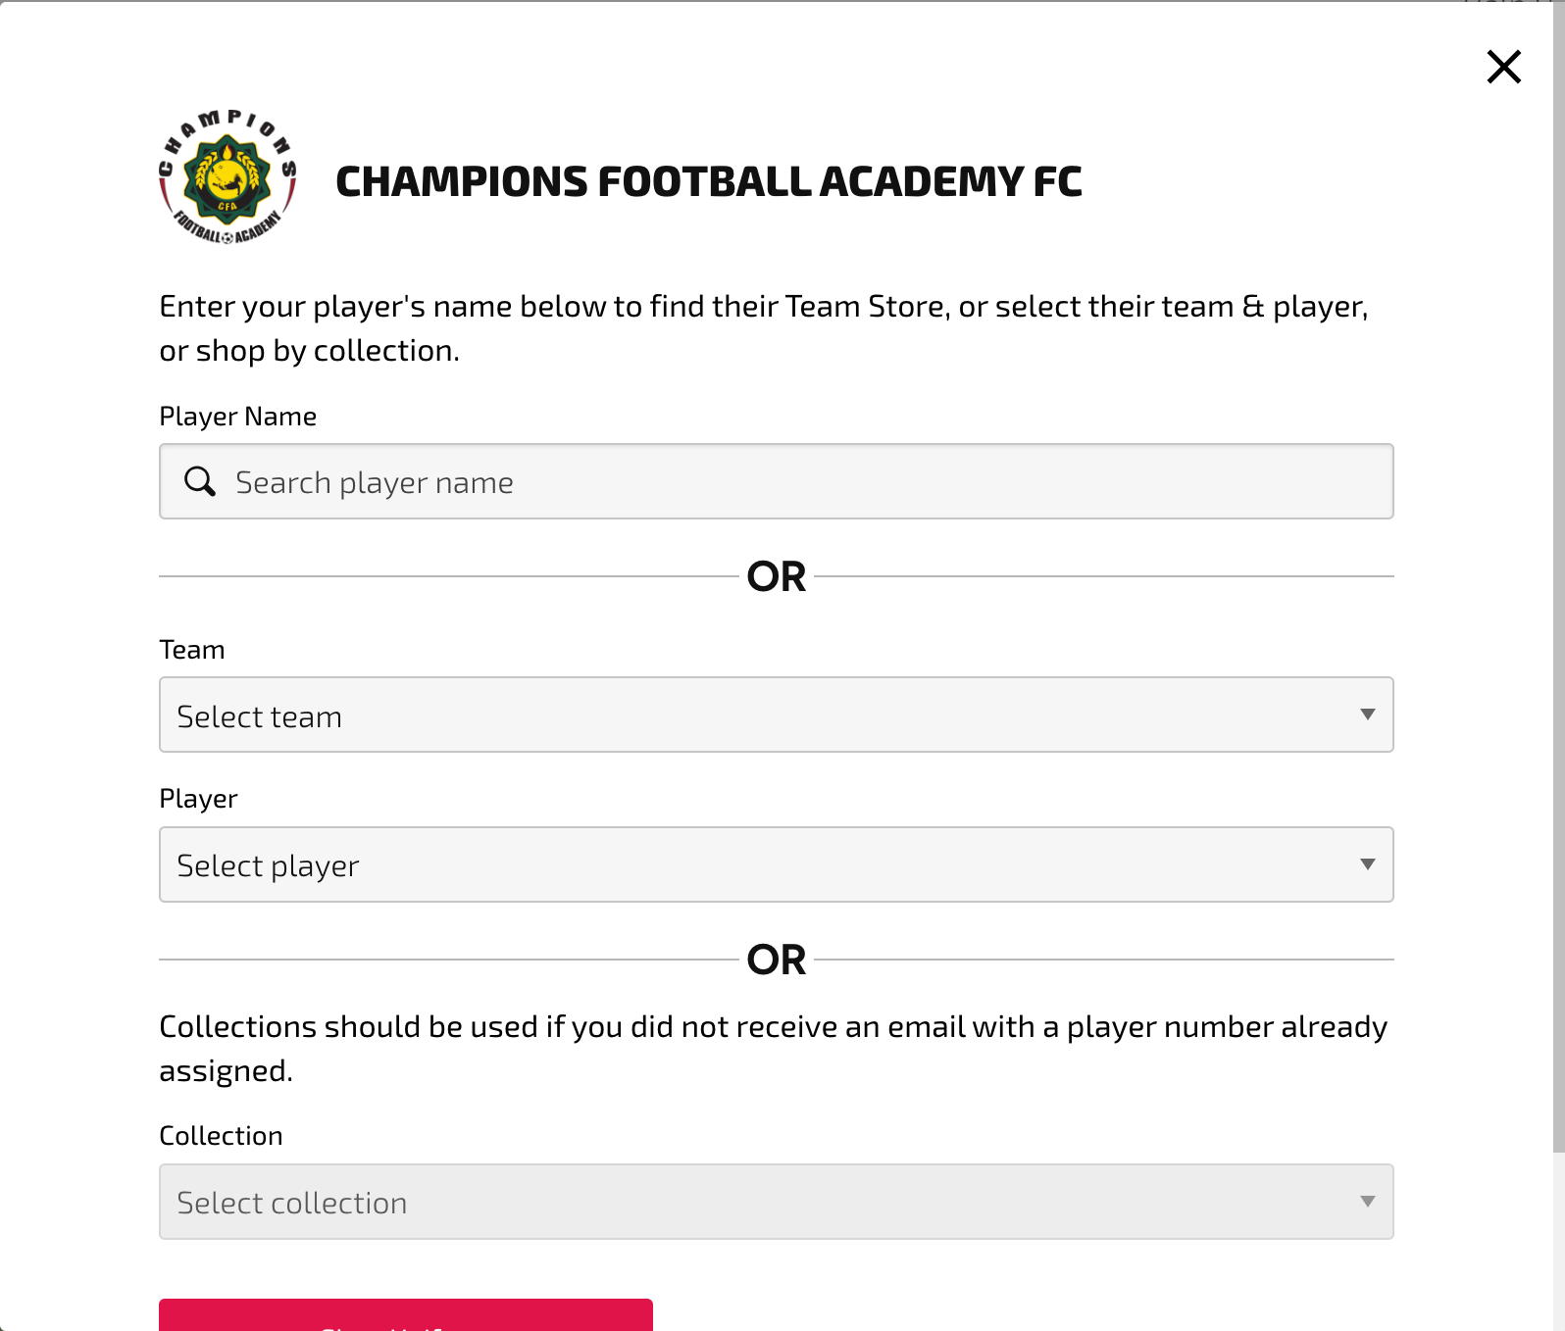
Task: Click the Champions Football Academy crest logo
Action: click(227, 177)
